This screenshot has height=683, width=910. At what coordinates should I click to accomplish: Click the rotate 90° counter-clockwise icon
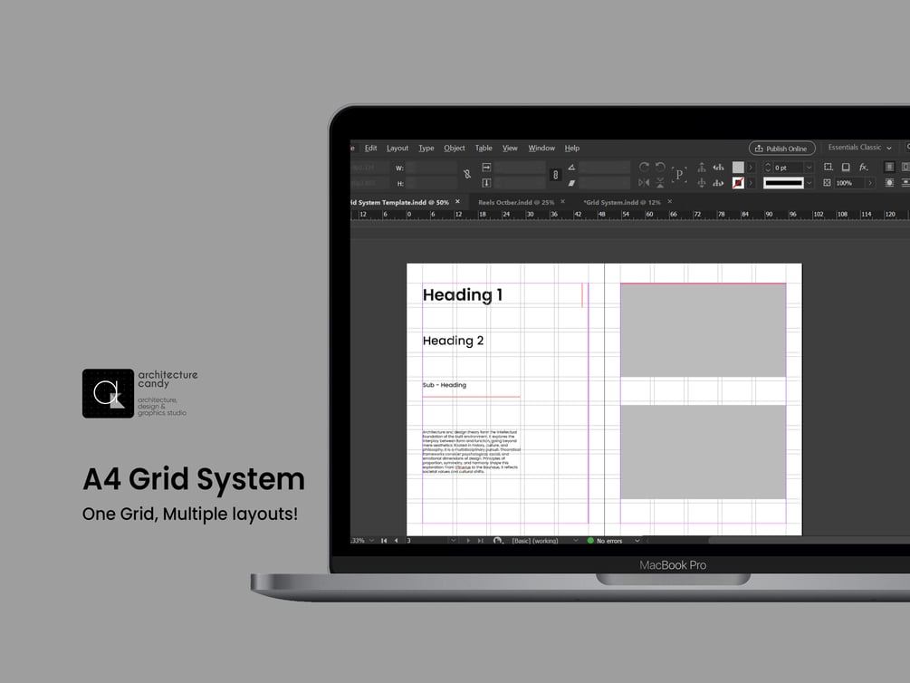coord(660,168)
